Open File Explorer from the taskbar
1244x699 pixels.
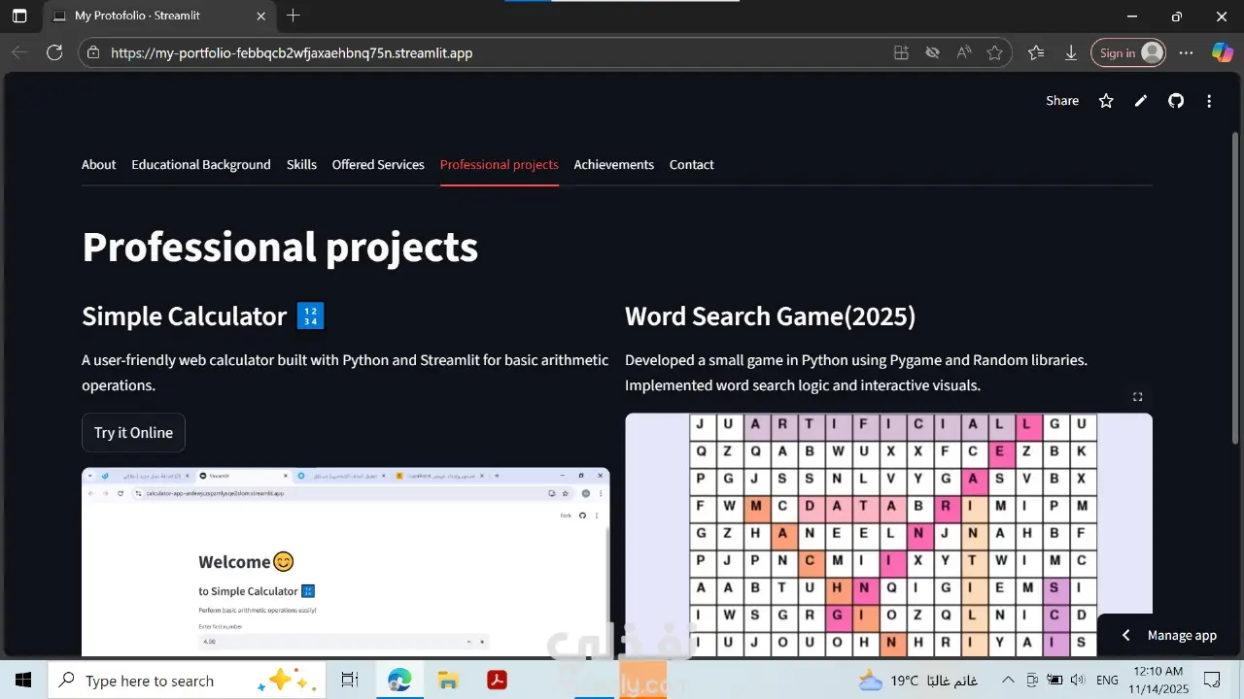448,680
